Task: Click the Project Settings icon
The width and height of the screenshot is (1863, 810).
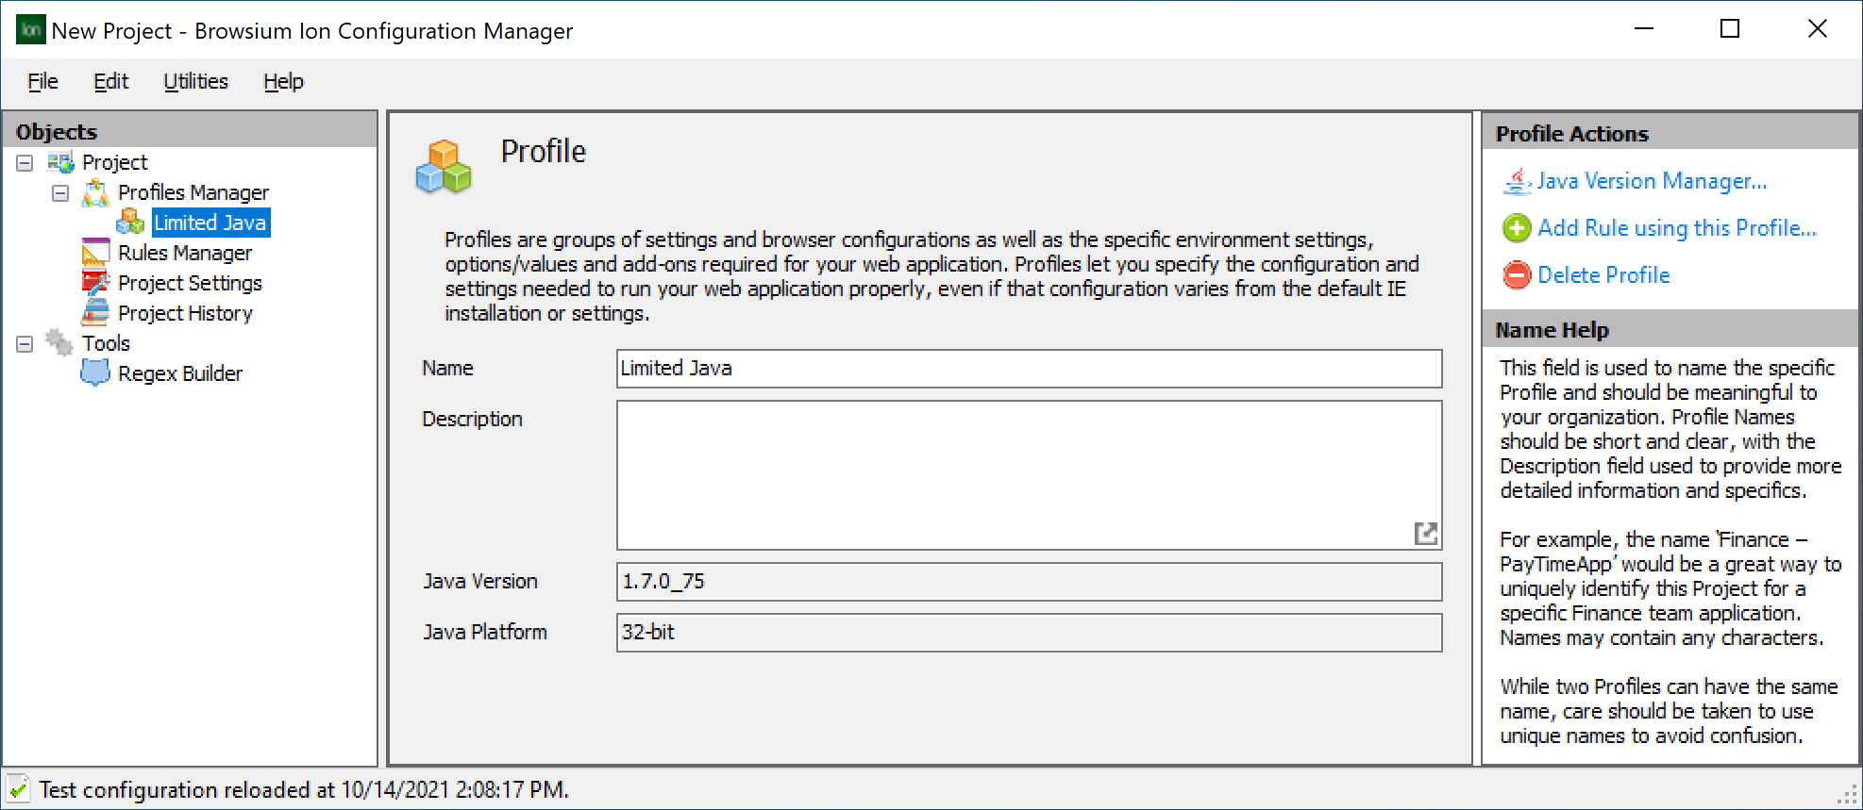Action: click(x=95, y=283)
